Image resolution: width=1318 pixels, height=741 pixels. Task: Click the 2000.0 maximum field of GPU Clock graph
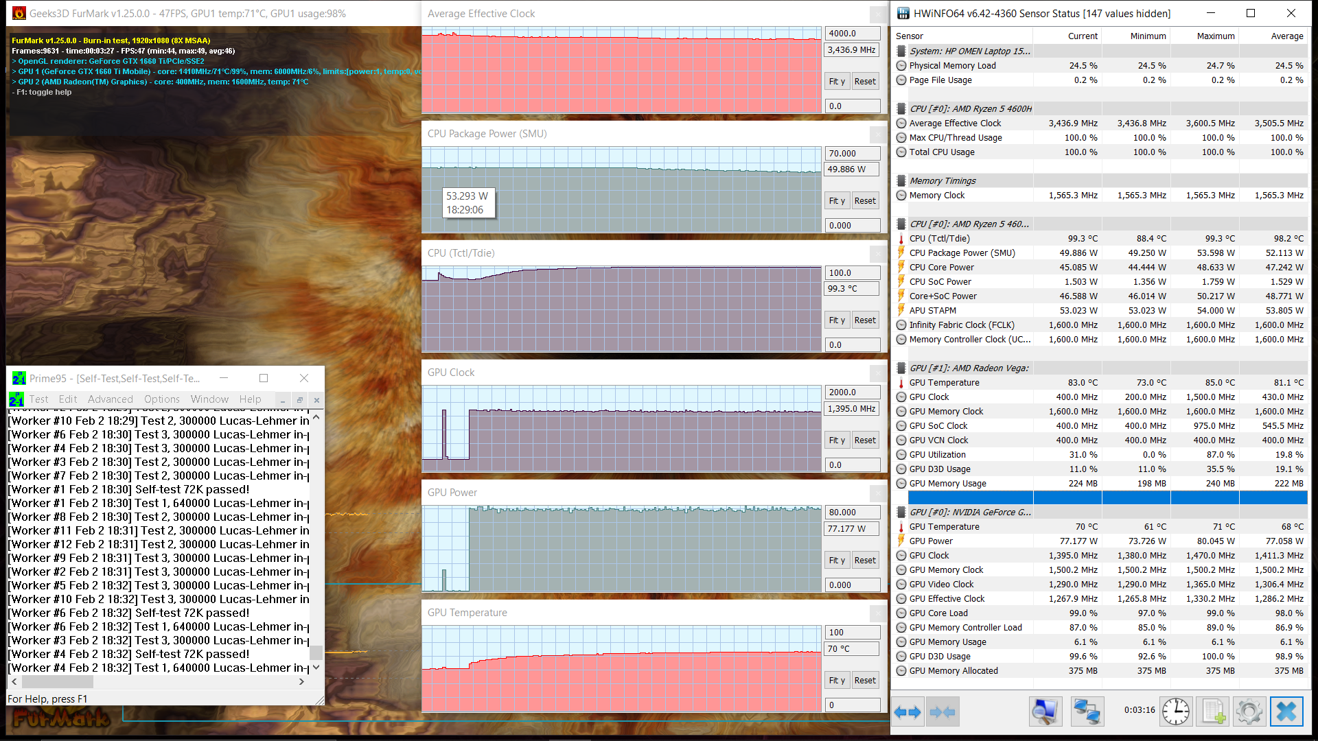pyautogui.click(x=853, y=392)
